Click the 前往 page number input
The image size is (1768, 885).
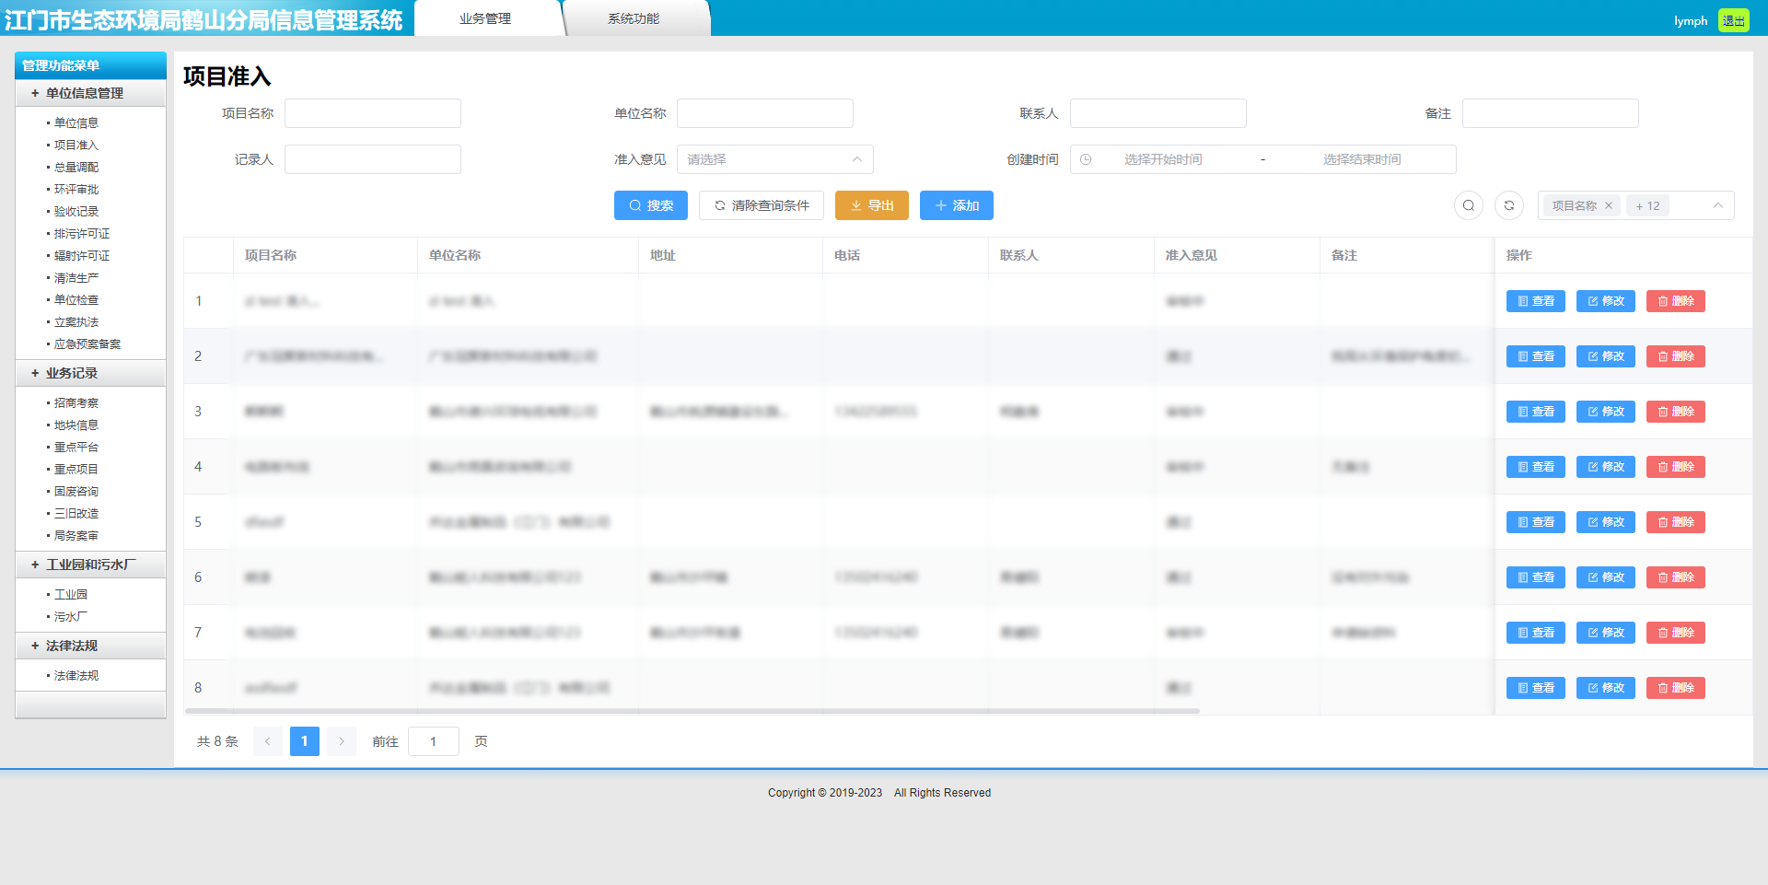click(x=434, y=741)
